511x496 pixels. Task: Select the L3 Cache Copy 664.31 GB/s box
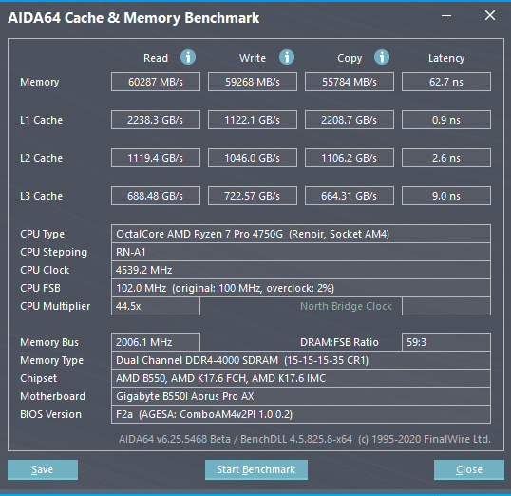(x=350, y=196)
